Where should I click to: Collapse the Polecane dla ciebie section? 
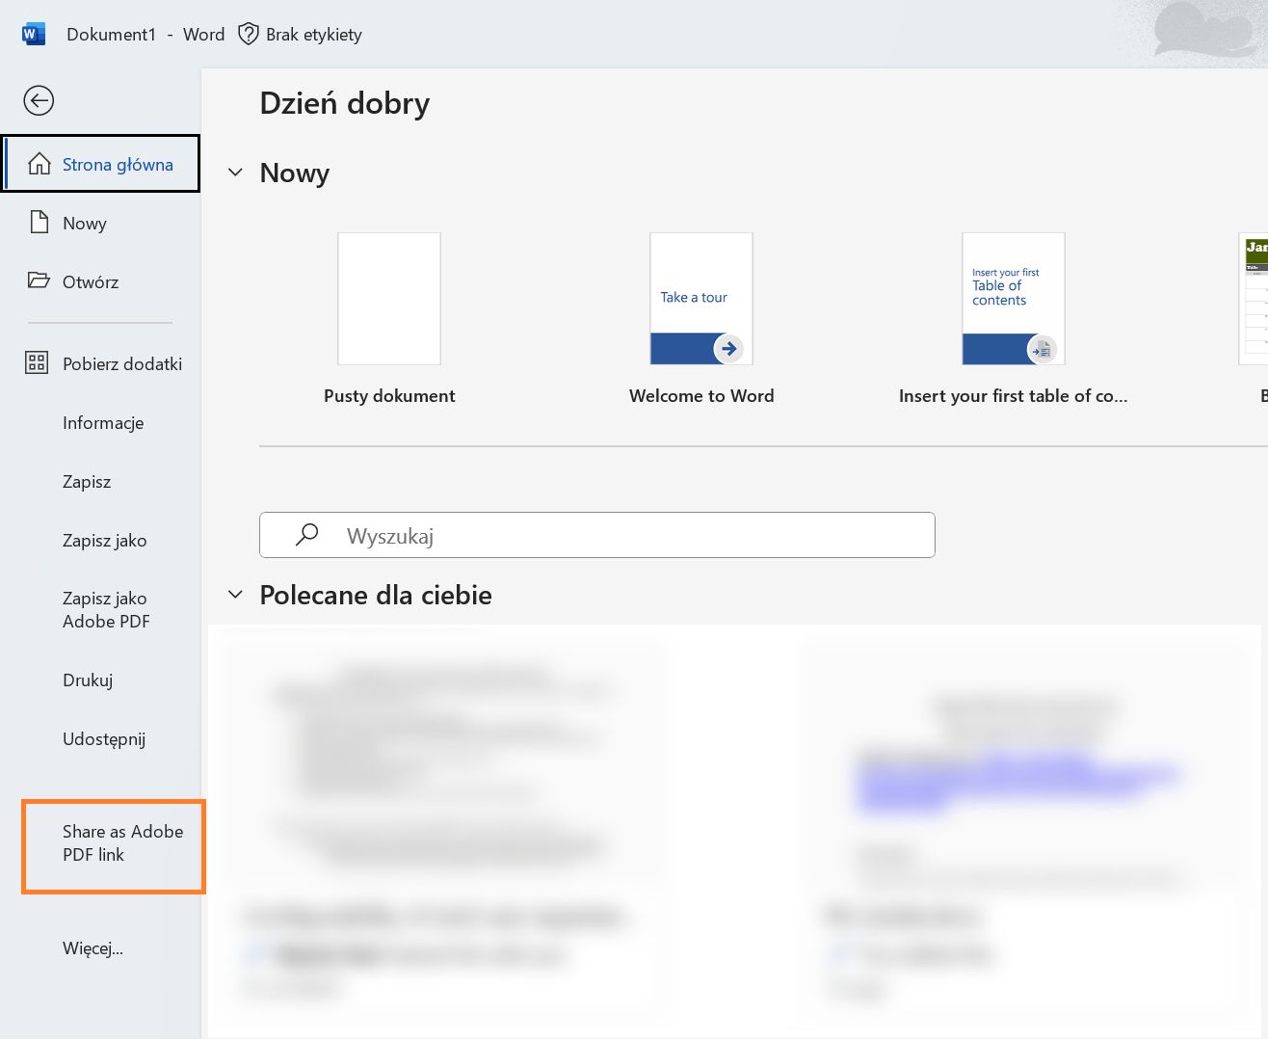pyautogui.click(x=235, y=595)
